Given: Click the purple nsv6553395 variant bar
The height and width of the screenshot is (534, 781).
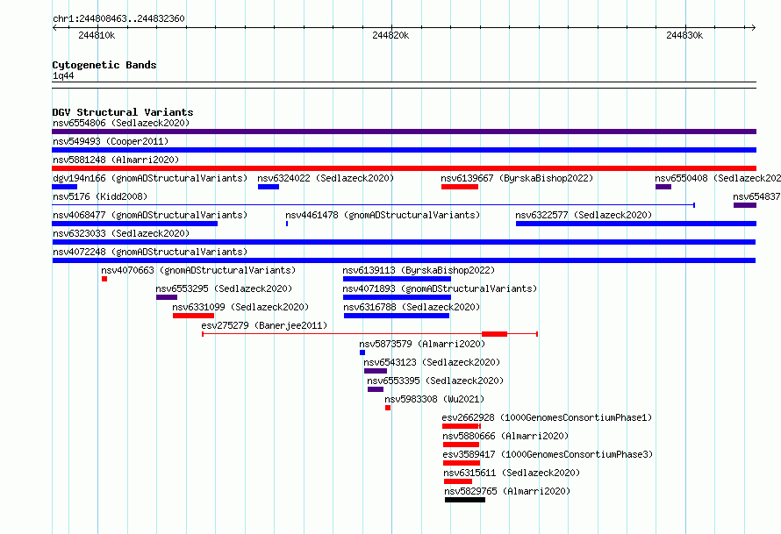Looking at the screenshot, I should coord(376,389).
